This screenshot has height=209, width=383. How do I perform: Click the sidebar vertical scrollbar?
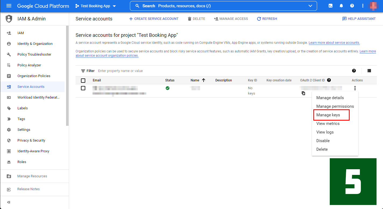[68, 76]
